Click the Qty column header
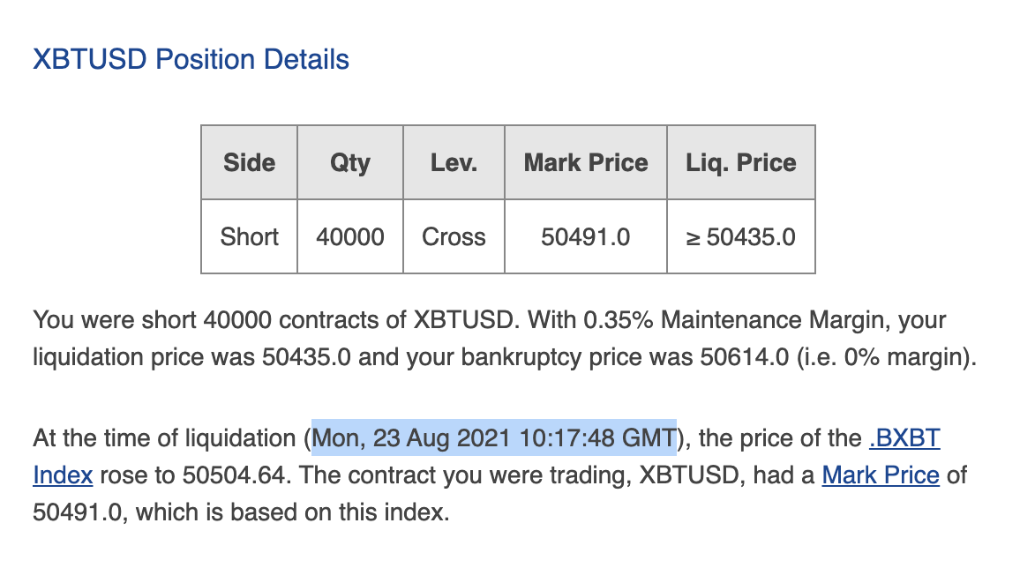The image size is (1020, 568). click(x=350, y=162)
